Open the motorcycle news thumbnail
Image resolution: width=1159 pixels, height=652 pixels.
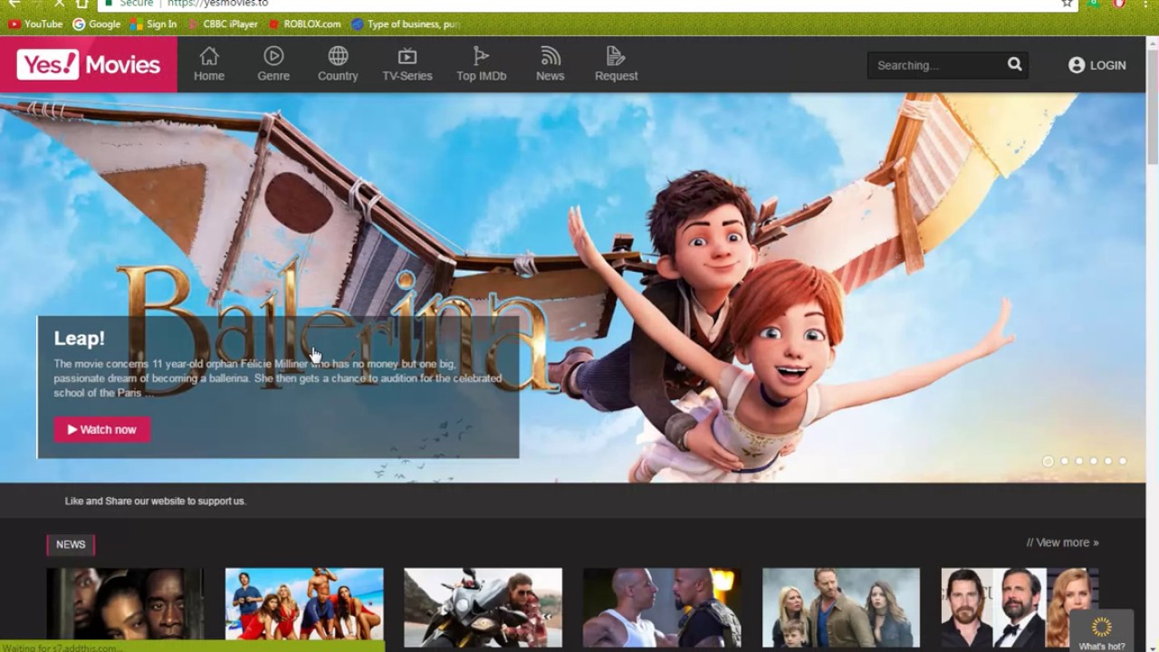(483, 606)
